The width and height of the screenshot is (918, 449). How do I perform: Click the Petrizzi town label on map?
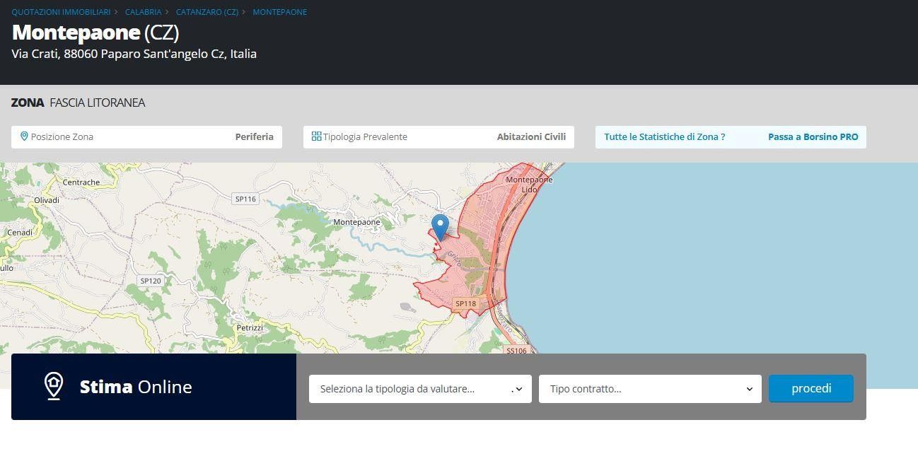(250, 328)
